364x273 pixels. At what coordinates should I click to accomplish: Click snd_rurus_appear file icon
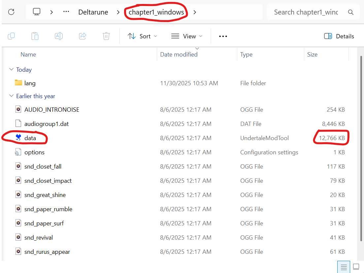(18, 251)
